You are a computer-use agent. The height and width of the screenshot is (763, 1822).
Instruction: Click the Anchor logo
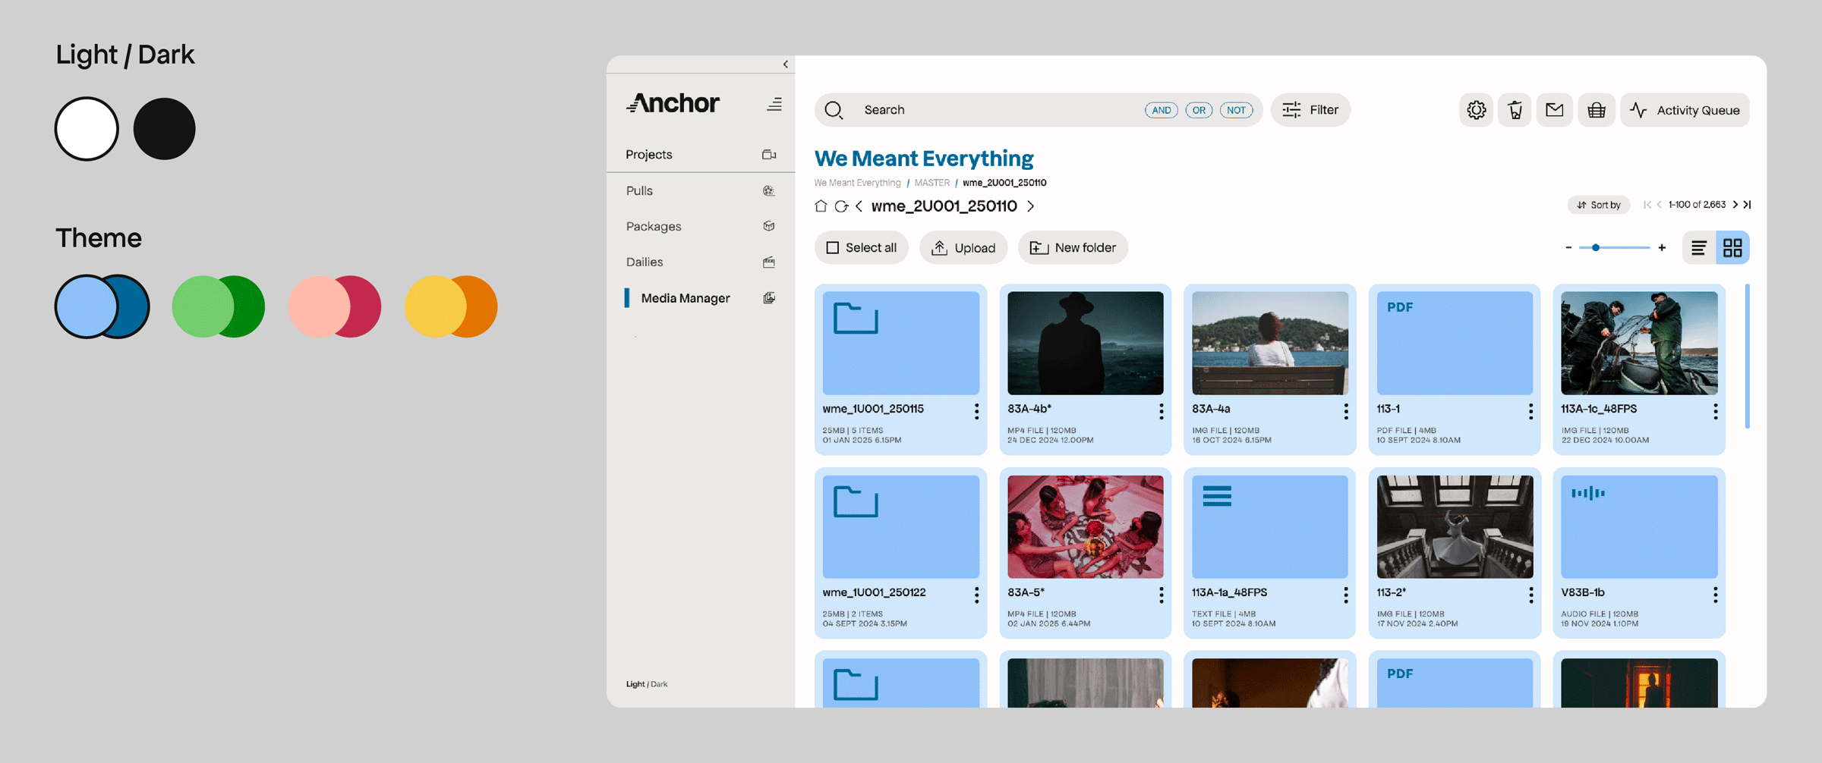673,103
